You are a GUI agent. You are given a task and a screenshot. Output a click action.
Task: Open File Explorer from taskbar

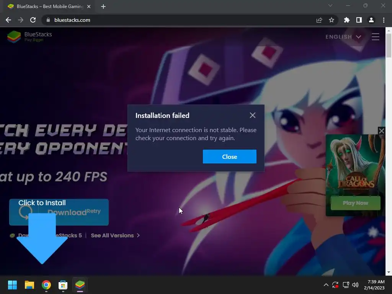(x=29, y=285)
